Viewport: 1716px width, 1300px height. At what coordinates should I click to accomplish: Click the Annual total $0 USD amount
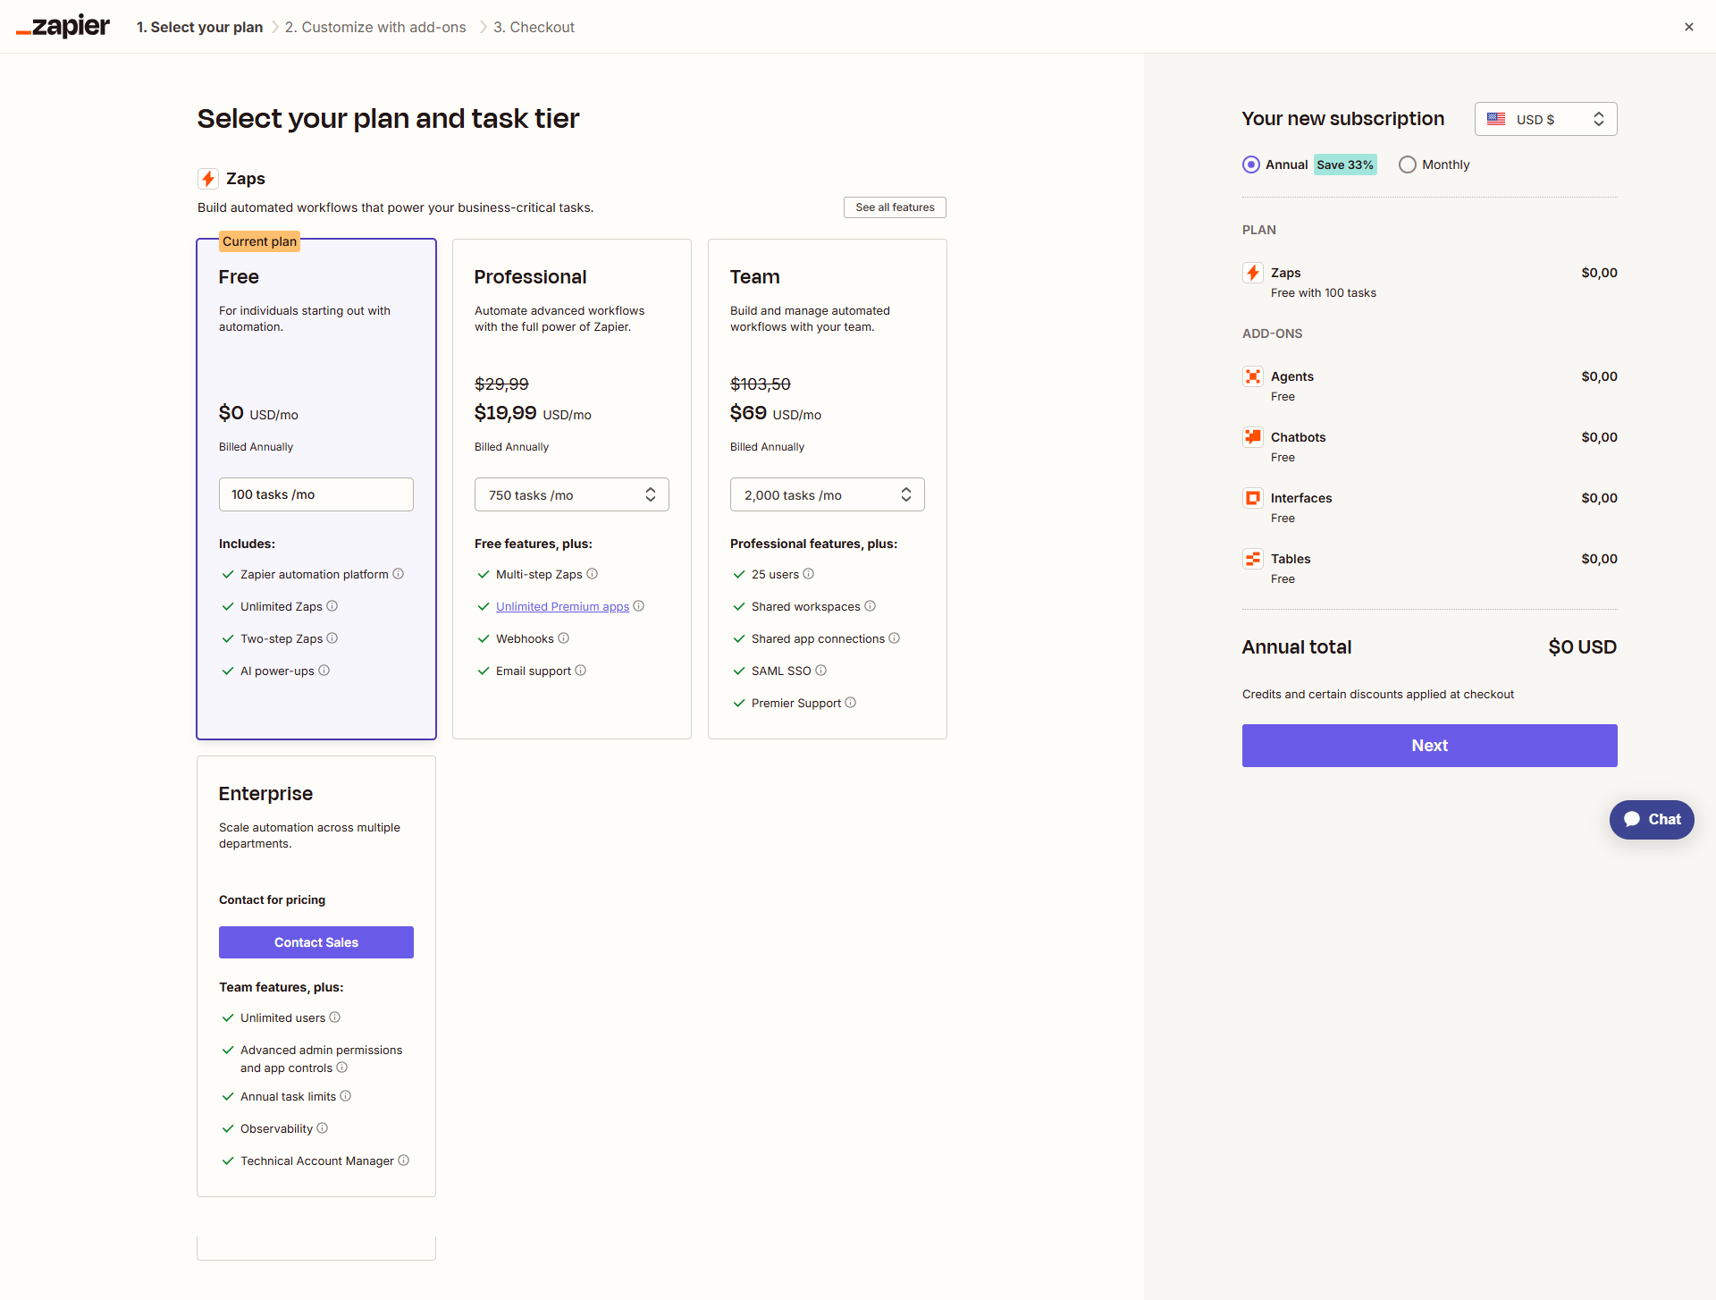tap(1582, 647)
